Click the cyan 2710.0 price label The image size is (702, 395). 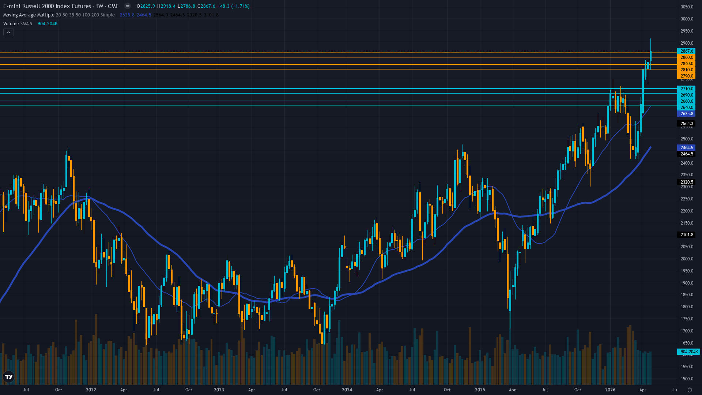[686, 89]
